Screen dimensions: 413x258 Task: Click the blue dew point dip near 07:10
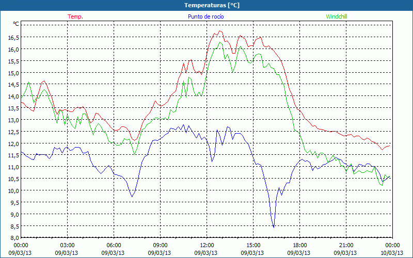pyautogui.click(x=132, y=197)
